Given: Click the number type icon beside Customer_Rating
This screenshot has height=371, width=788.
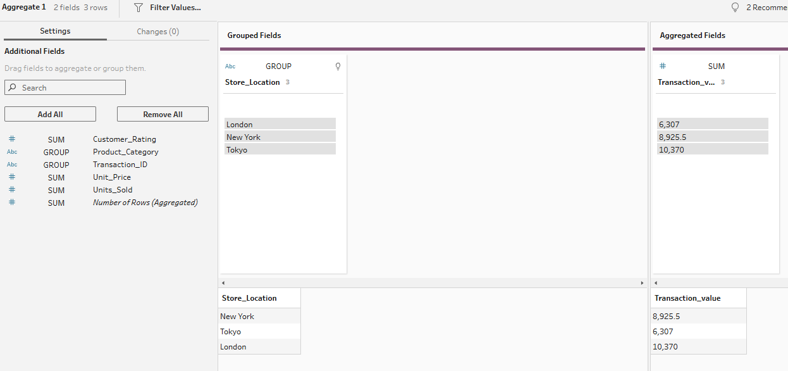Looking at the screenshot, I should click(12, 139).
